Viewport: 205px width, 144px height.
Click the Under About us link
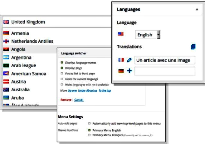(88, 90)
